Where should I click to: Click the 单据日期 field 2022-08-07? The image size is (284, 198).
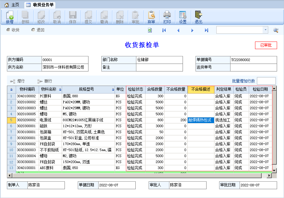(117, 185)
